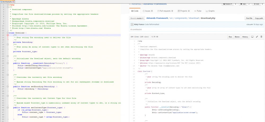Image resolution: width=265 pixels, height=122 pixels.
Task: Click the Issues count badge 0
Action: (152, 11)
